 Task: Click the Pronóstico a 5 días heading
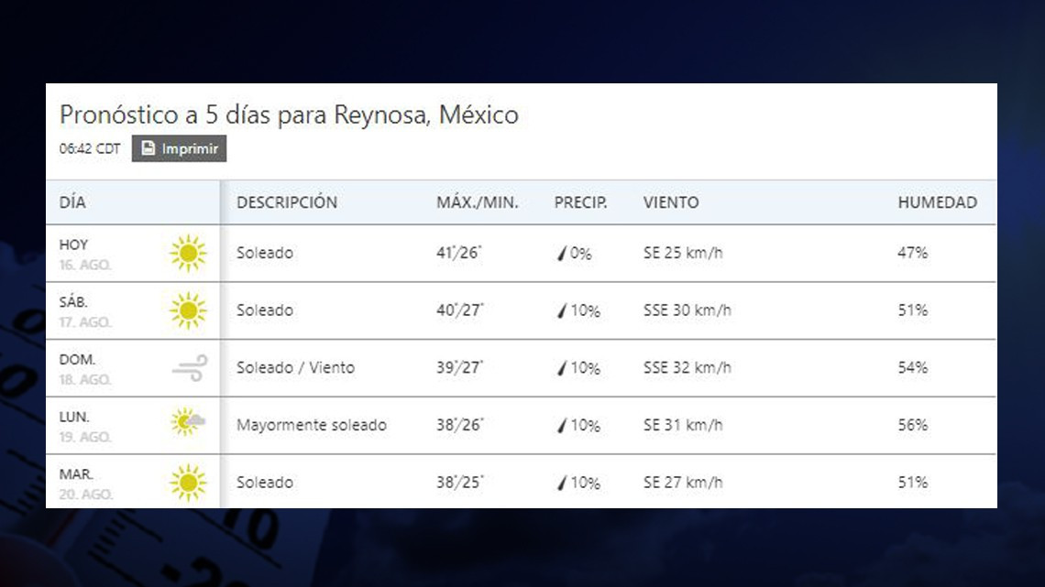(289, 114)
